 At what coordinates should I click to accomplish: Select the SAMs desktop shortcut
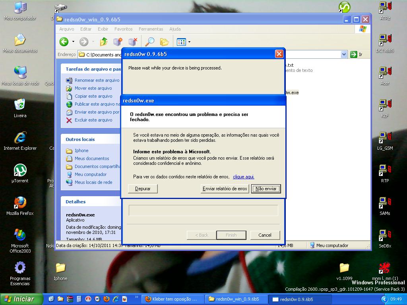click(x=385, y=206)
